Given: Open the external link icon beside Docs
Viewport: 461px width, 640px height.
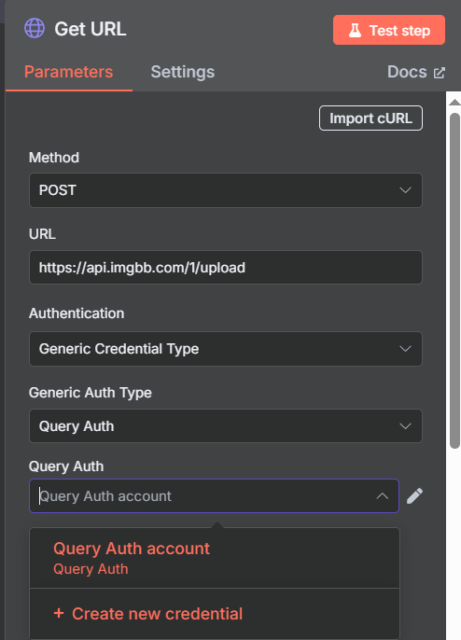Looking at the screenshot, I should [440, 73].
